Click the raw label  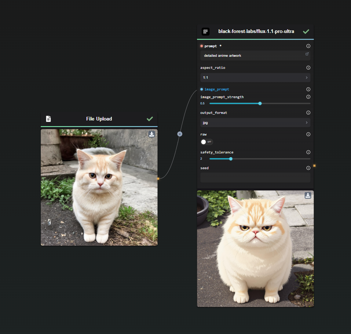pos(204,134)
